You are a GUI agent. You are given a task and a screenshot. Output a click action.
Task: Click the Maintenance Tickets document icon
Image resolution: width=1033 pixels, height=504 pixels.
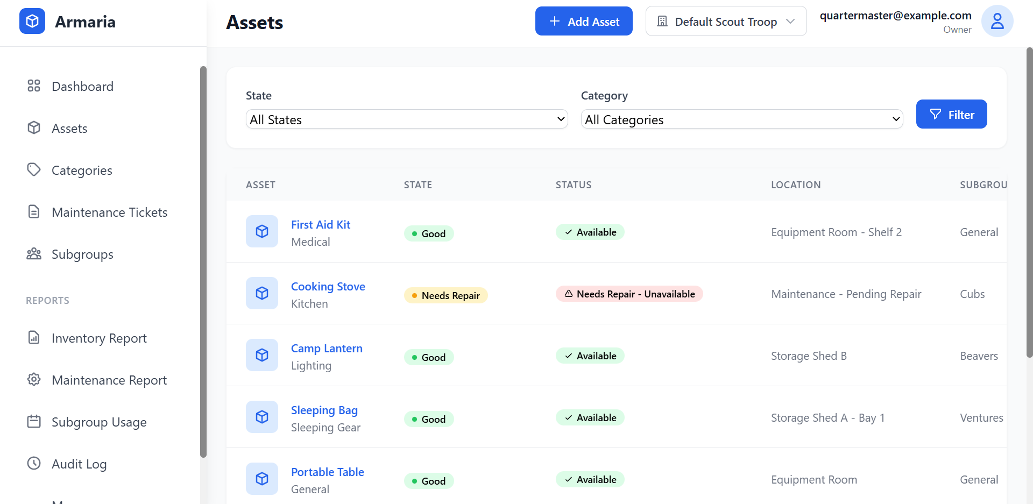pos(34,211)
